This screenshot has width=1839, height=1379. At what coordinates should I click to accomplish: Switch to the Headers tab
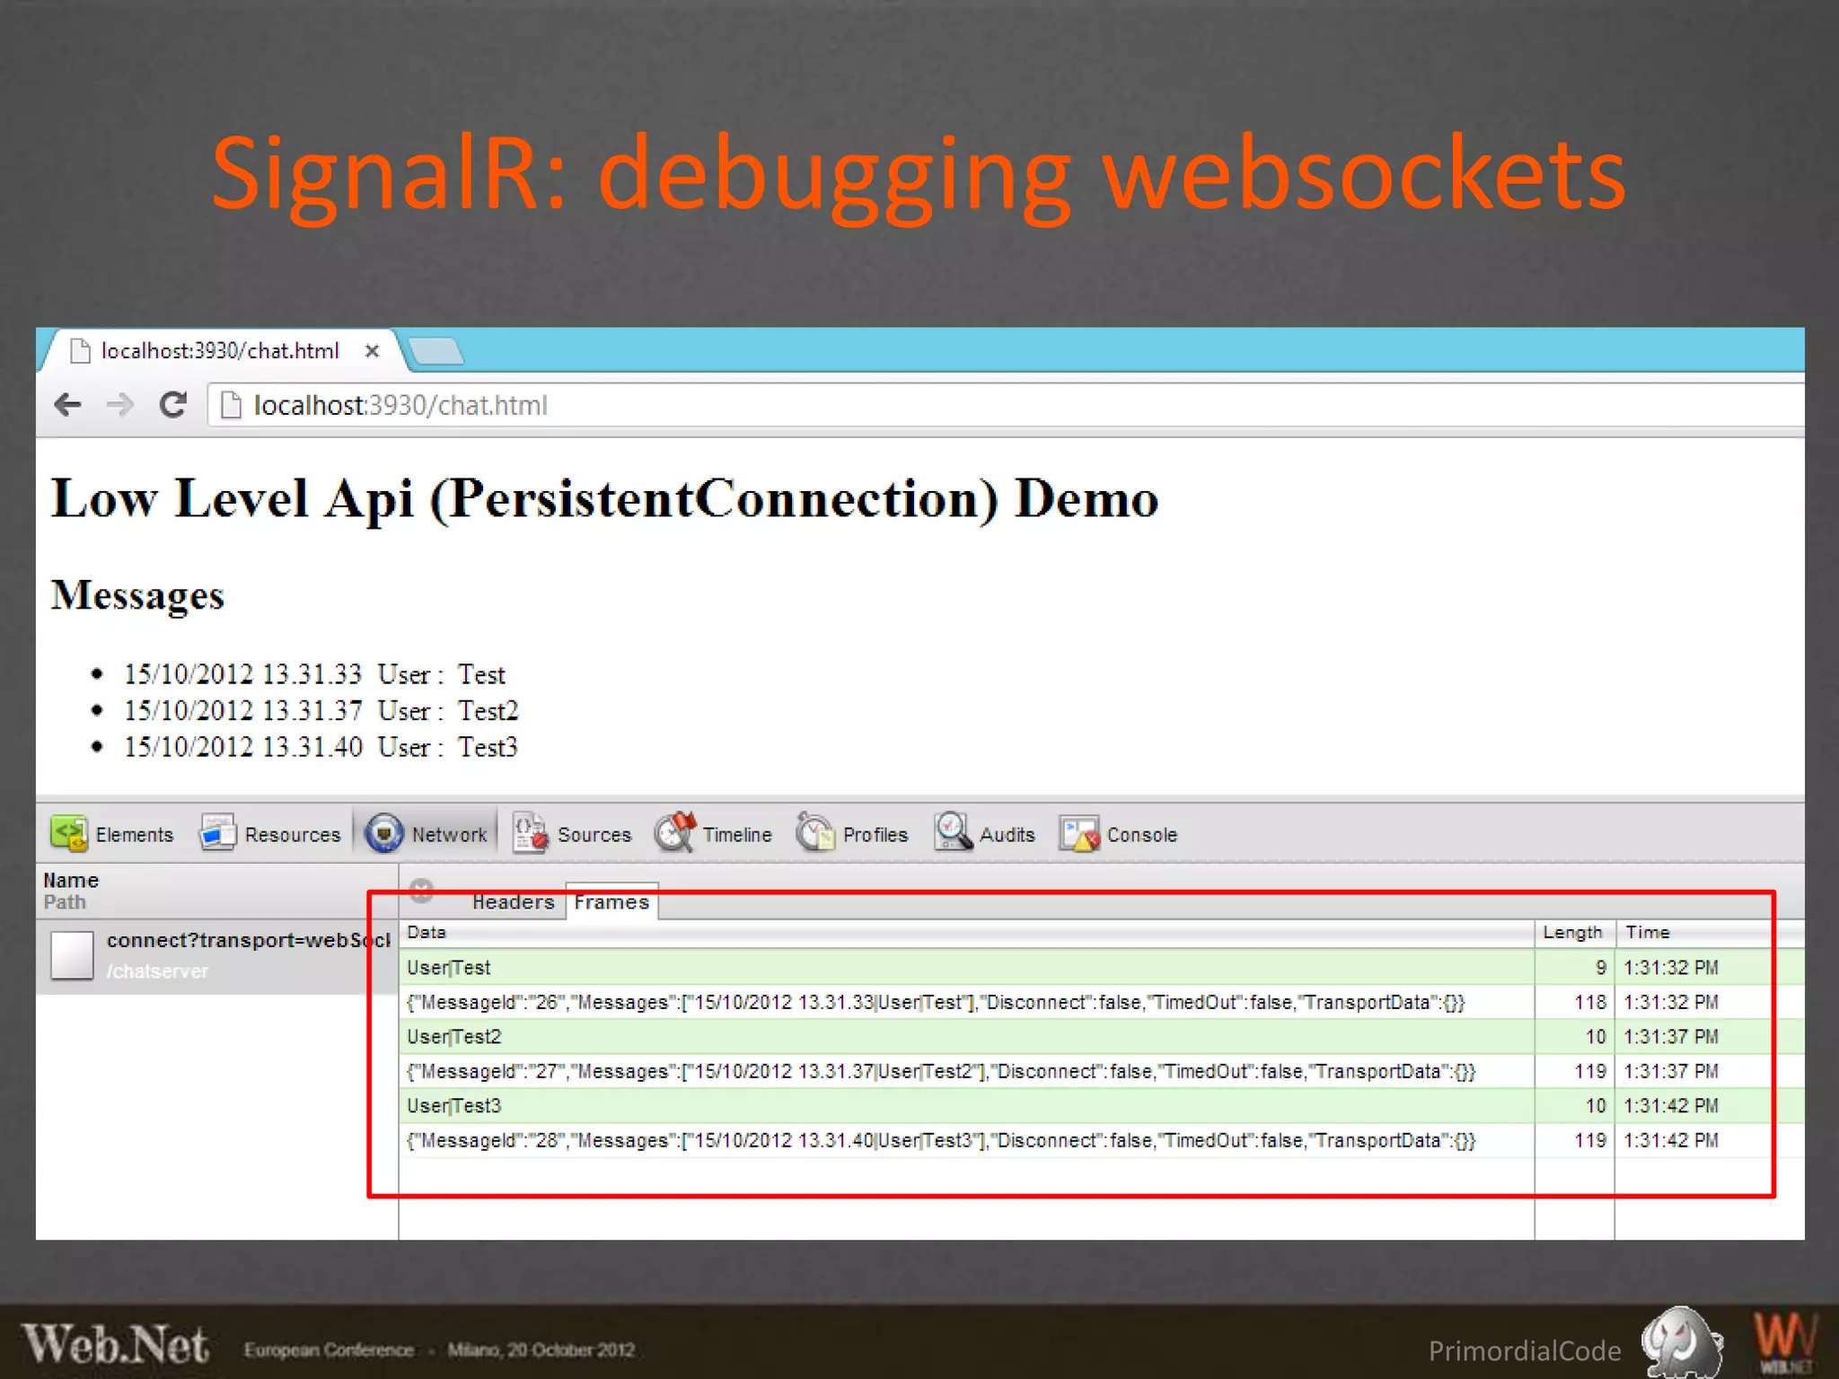[x=514, y=902]
